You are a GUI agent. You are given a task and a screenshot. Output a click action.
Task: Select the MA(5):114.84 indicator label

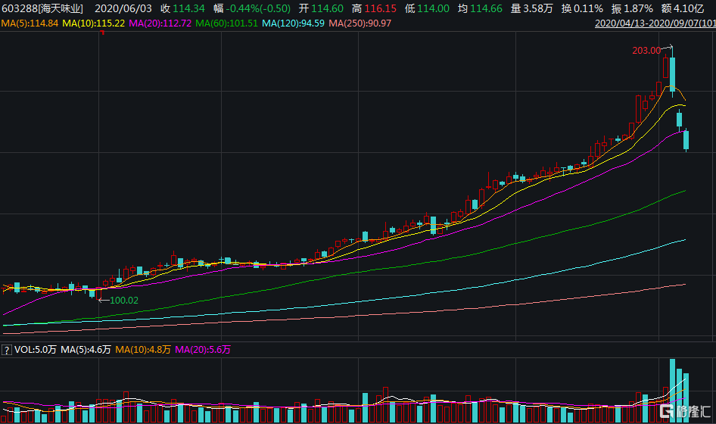point(30,23)
